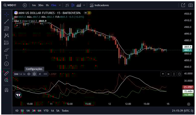
Task: Select the trend line tool
Action: (6, 22)
